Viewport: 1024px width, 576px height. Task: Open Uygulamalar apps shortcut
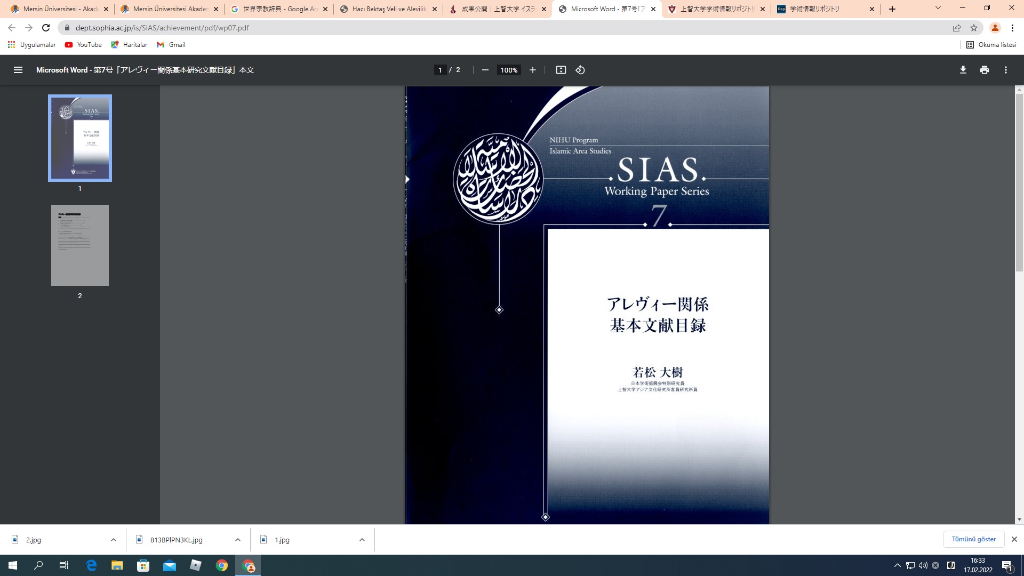(32, 45)
